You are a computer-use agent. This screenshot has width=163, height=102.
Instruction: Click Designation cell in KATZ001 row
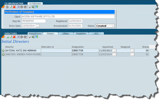coord(85,50)
